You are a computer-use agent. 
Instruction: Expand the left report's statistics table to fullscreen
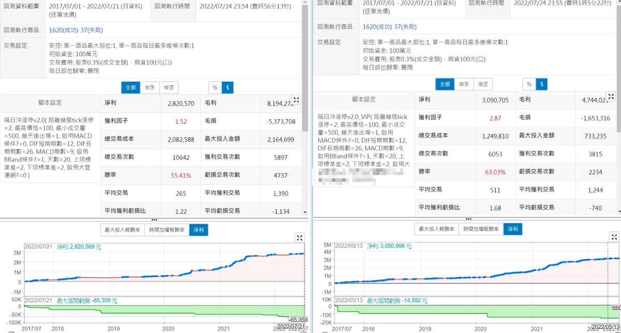click(x=296, y=100)
